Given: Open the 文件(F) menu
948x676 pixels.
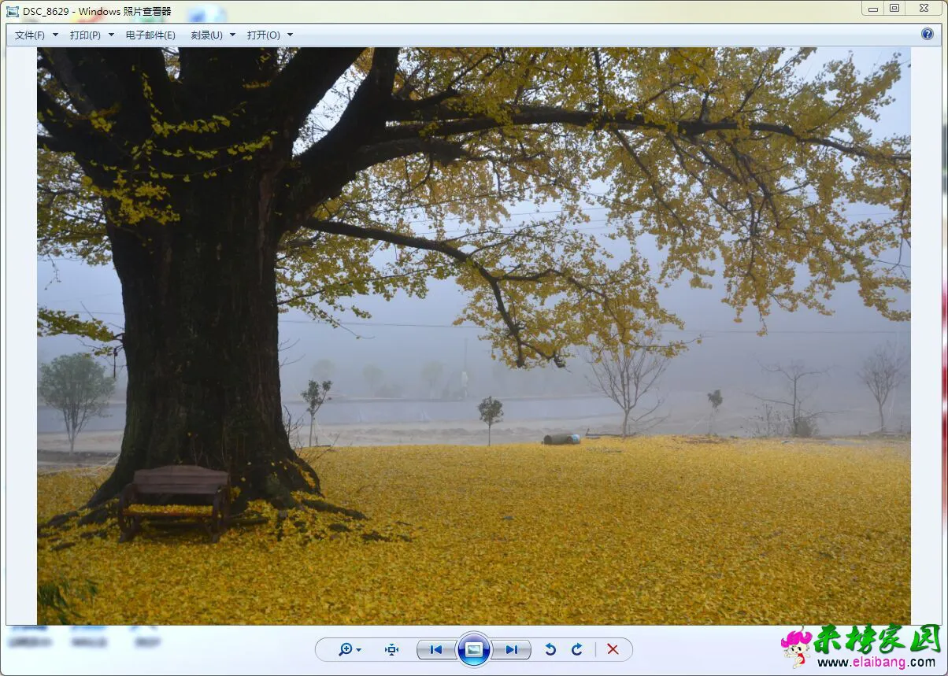Looking at the screenshot, I should click(35, 35).
